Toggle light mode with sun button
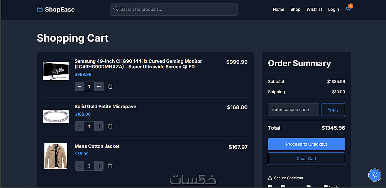 click(x=374, y=175)
